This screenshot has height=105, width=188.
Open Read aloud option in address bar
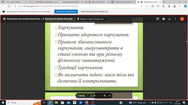coord(142,6)
